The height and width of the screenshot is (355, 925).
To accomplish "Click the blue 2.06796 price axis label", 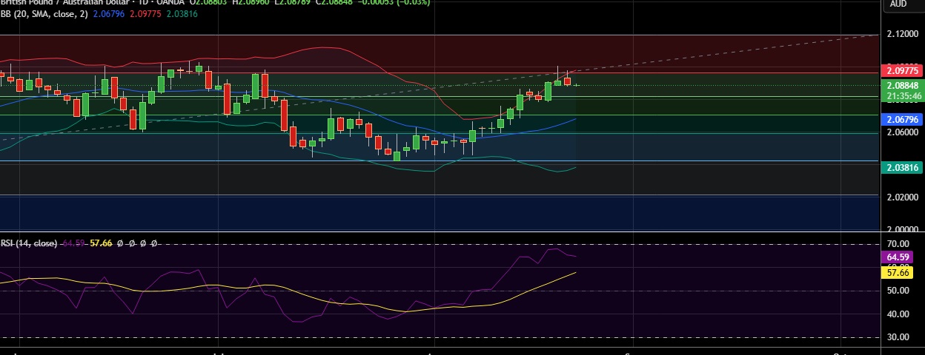I will tap(901, 119).
